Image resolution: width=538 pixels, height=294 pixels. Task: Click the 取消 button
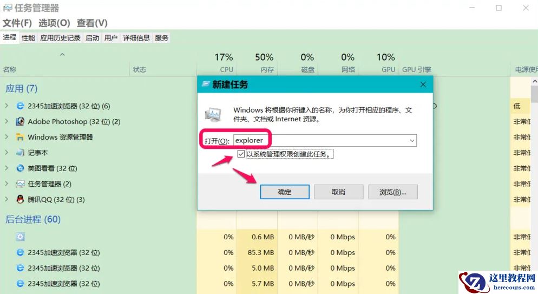pyautogui.click(x=338, y=192)
